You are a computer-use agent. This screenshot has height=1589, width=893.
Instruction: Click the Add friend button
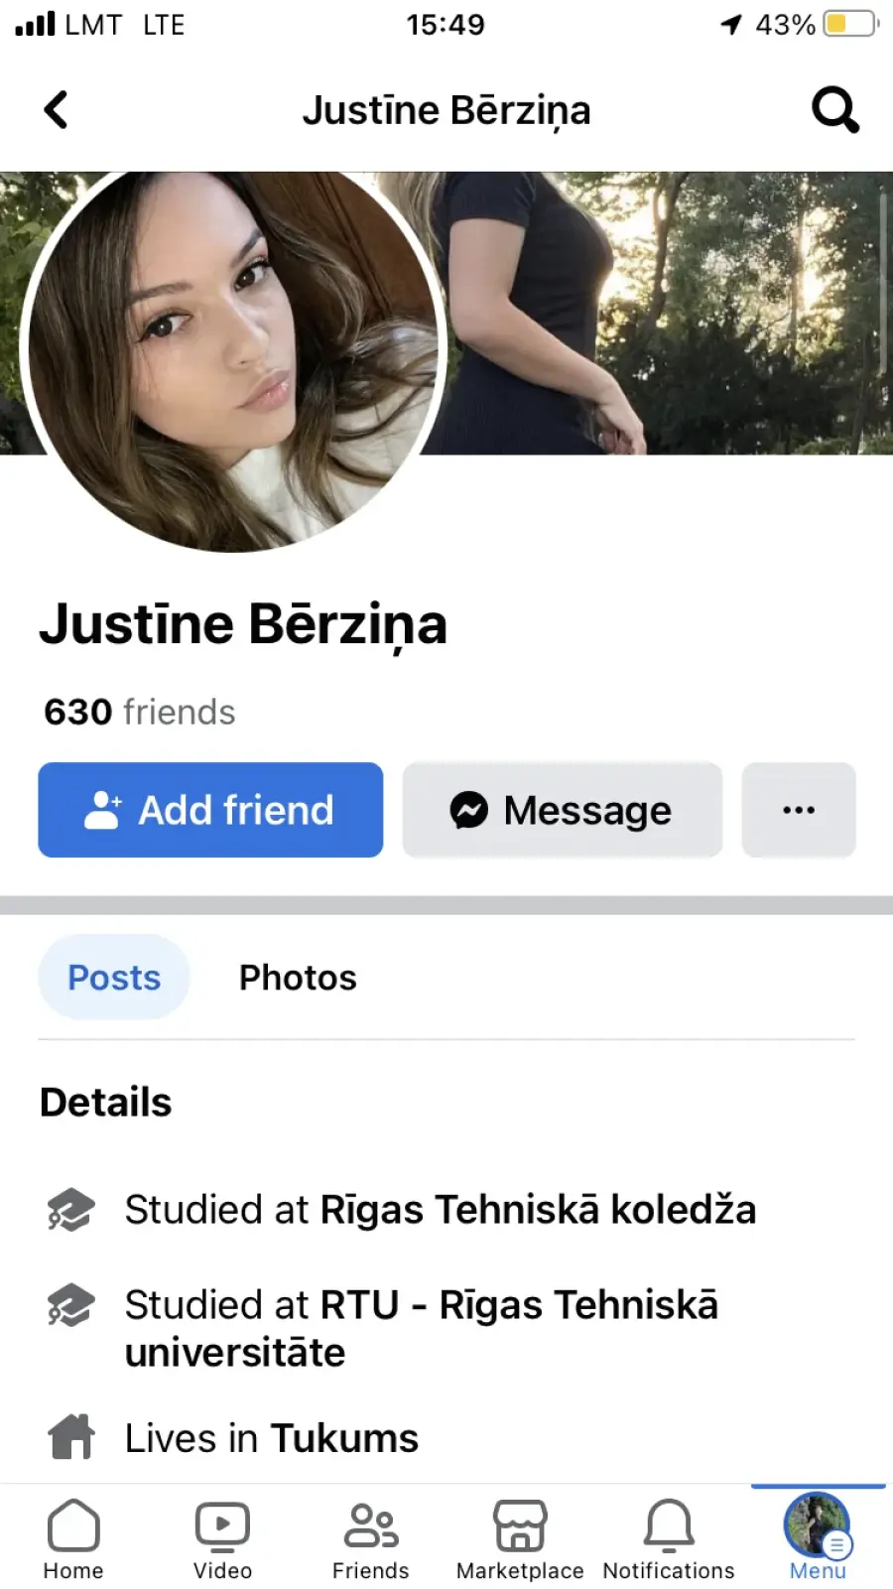click(210, 810)
